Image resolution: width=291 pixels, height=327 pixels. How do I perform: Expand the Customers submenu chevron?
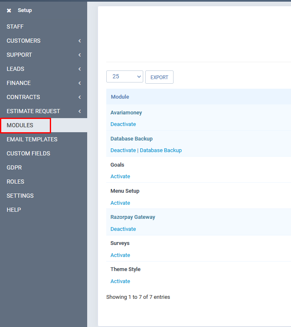click(x=79, y=41)
